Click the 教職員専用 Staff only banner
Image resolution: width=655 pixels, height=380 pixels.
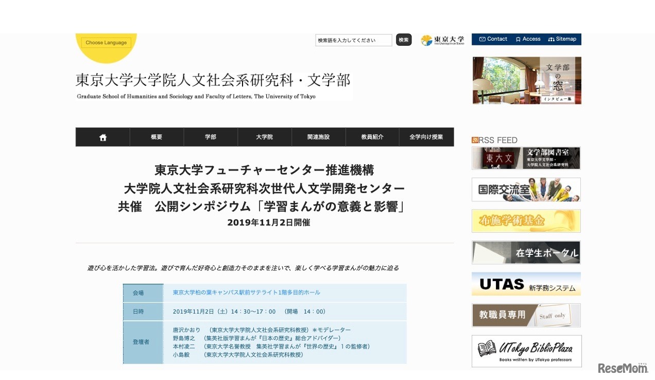click(526, 315)
